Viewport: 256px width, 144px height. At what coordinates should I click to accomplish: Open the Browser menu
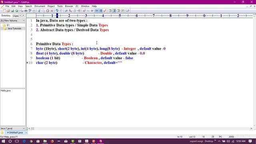point(69,6)
